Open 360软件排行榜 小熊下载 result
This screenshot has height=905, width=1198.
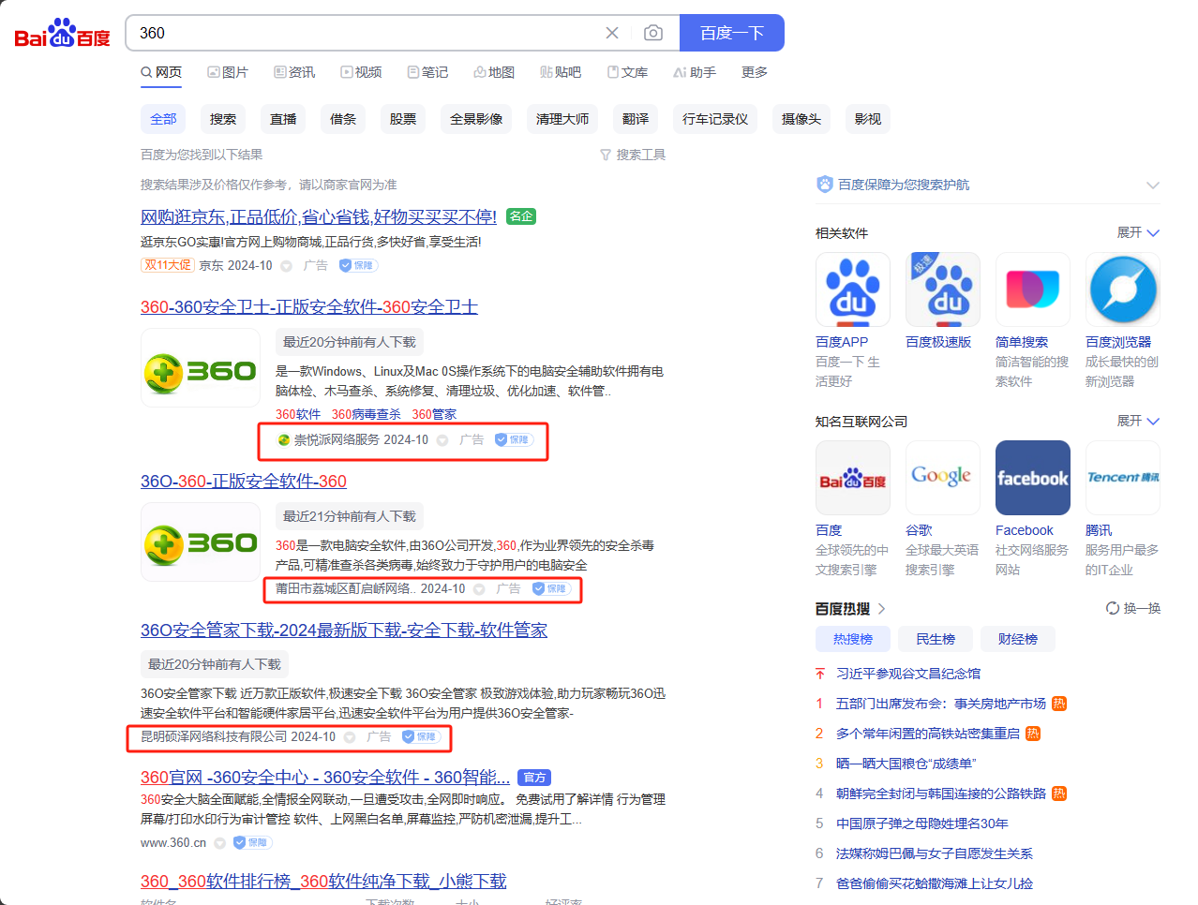click(323, 881)
